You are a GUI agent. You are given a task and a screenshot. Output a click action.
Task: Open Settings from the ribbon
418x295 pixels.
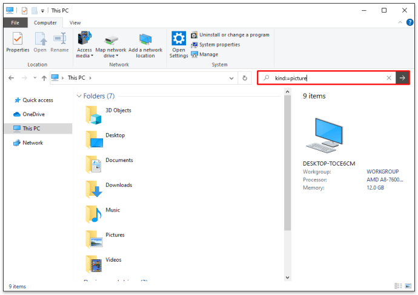[x=179, y=45]
